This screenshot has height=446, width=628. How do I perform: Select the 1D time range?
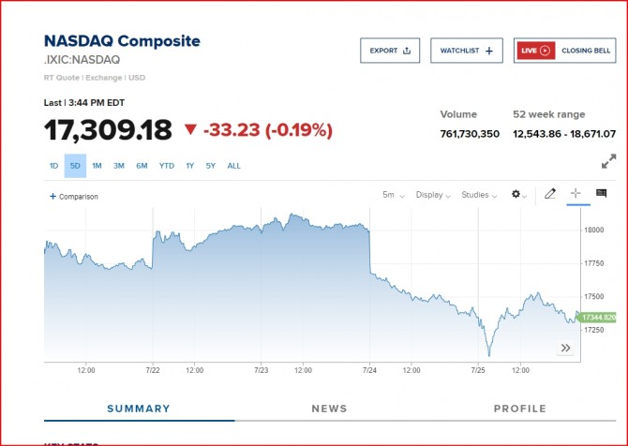coord(53,166)
